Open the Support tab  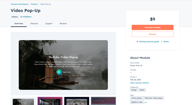[49, 23]
